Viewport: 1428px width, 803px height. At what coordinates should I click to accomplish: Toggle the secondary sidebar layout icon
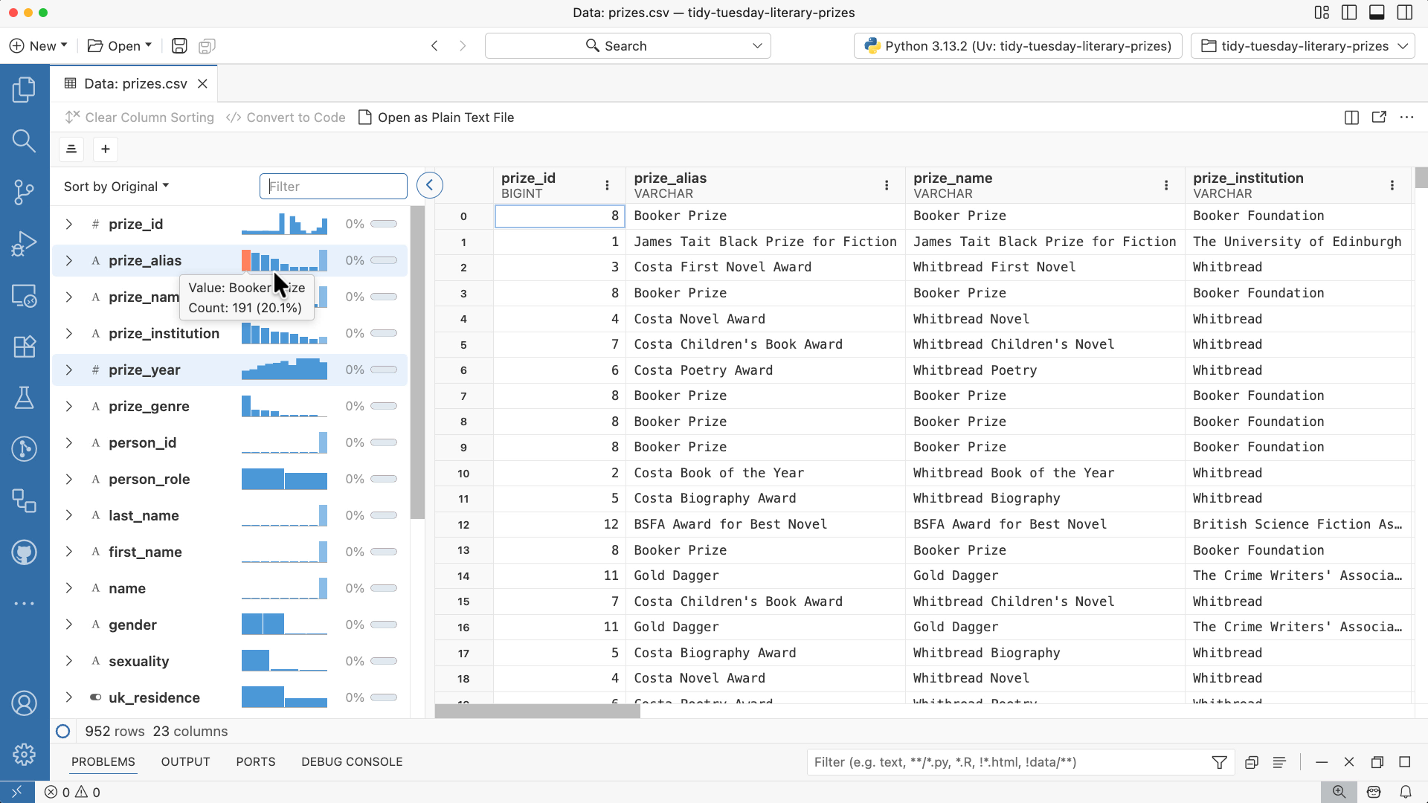click(1405, 13)
